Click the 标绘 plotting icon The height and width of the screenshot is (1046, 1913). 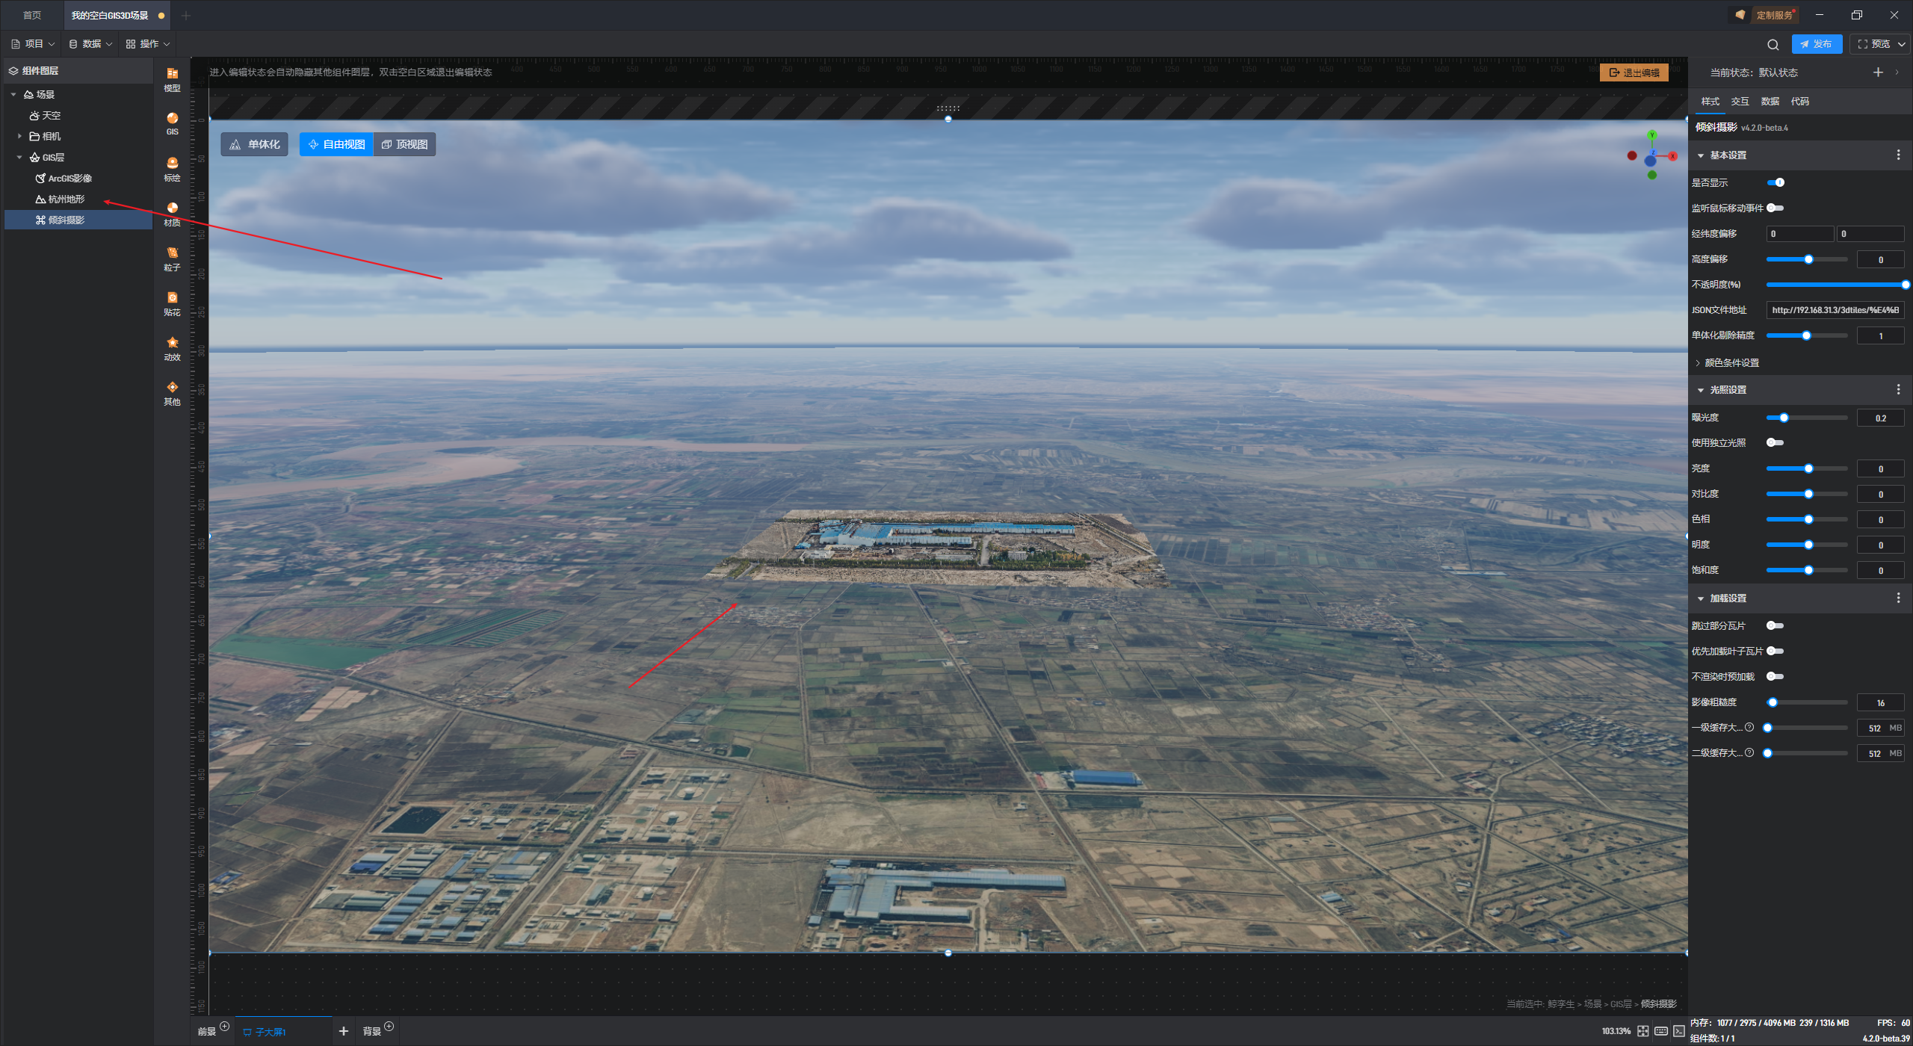point(172,168)
